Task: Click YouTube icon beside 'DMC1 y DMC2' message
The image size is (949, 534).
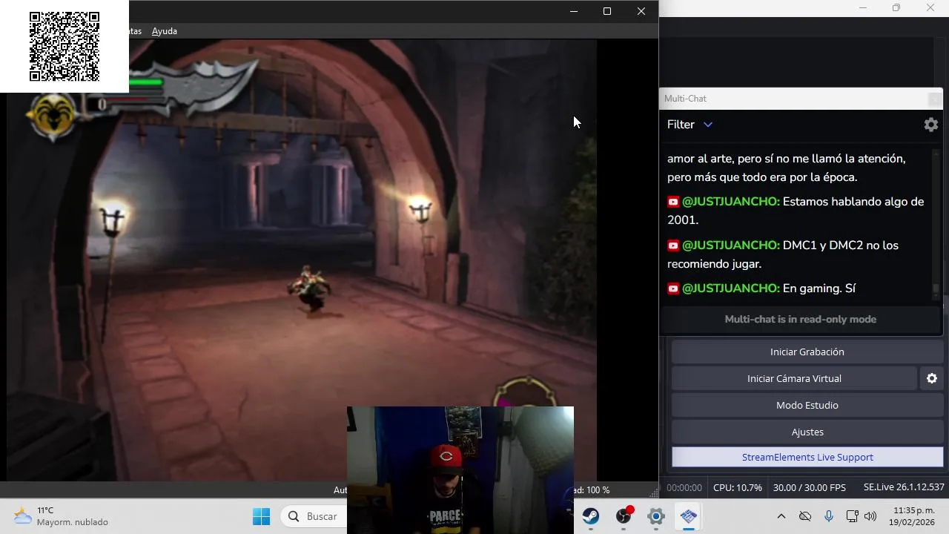Action: click(x=673, y=245)
